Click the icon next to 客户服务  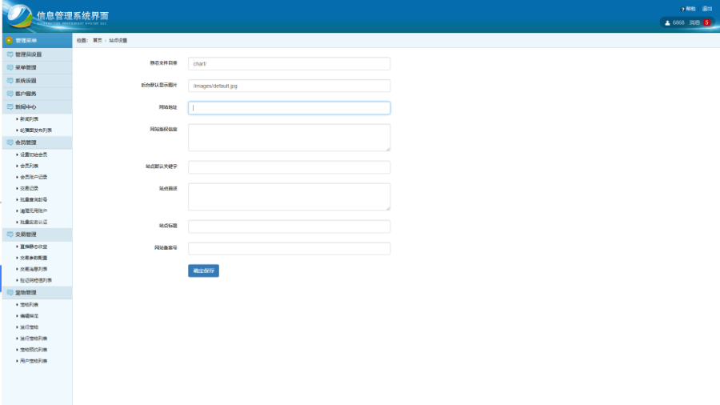[x=10, y=94]
